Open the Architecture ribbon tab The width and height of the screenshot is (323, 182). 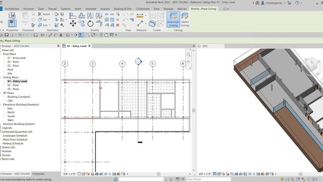(12, 9)
